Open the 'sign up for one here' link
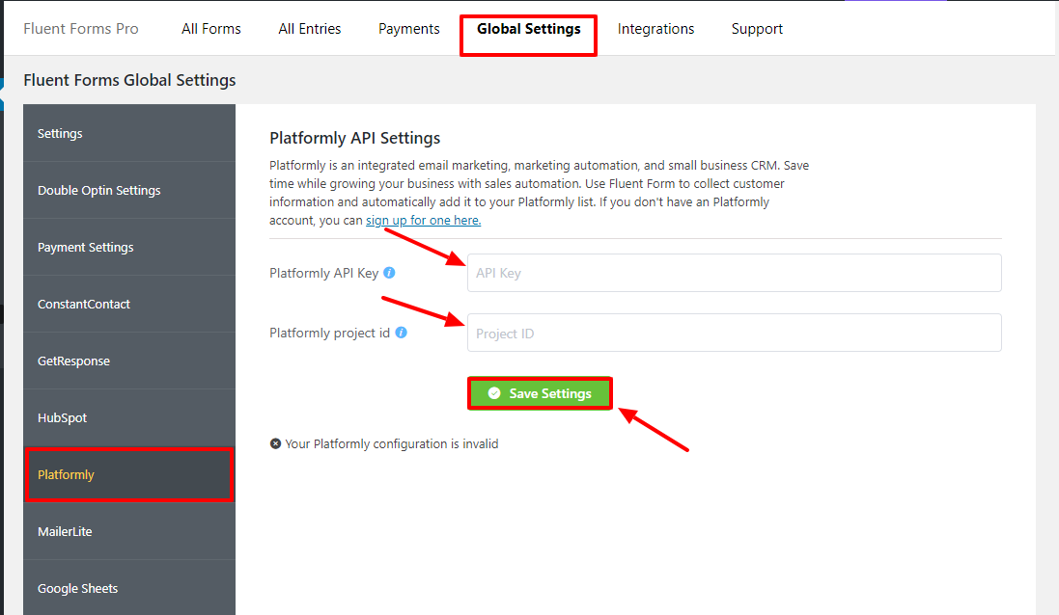The image size is (1059, 615). pyautogui.click(x=423, y=220)
